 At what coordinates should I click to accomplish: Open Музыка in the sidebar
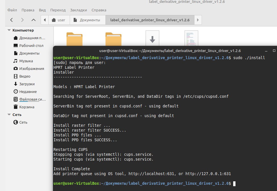click(26, 61)
